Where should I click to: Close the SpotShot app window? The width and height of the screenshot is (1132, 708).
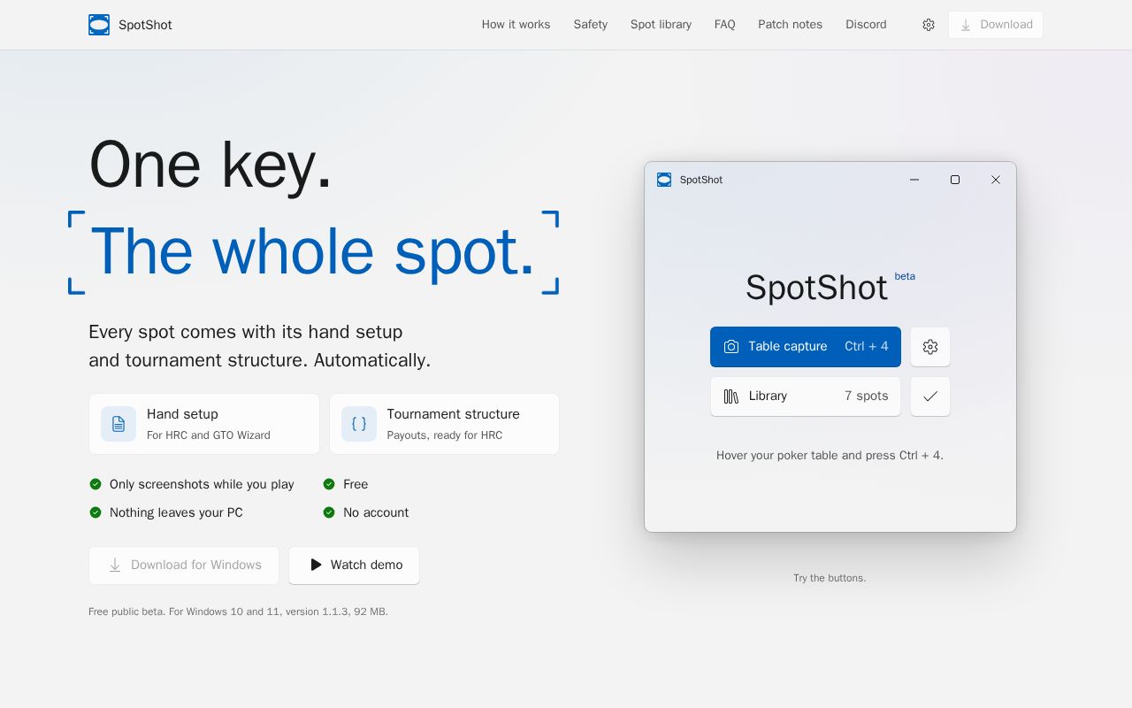[996, 180]
